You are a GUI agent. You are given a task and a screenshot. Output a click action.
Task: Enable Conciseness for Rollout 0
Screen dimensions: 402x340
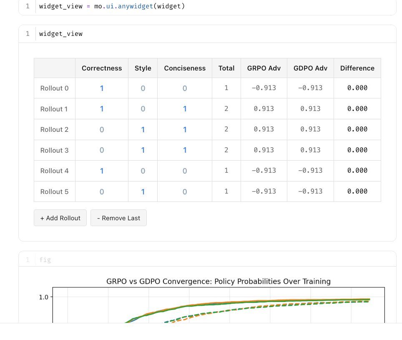coord(185,88)
